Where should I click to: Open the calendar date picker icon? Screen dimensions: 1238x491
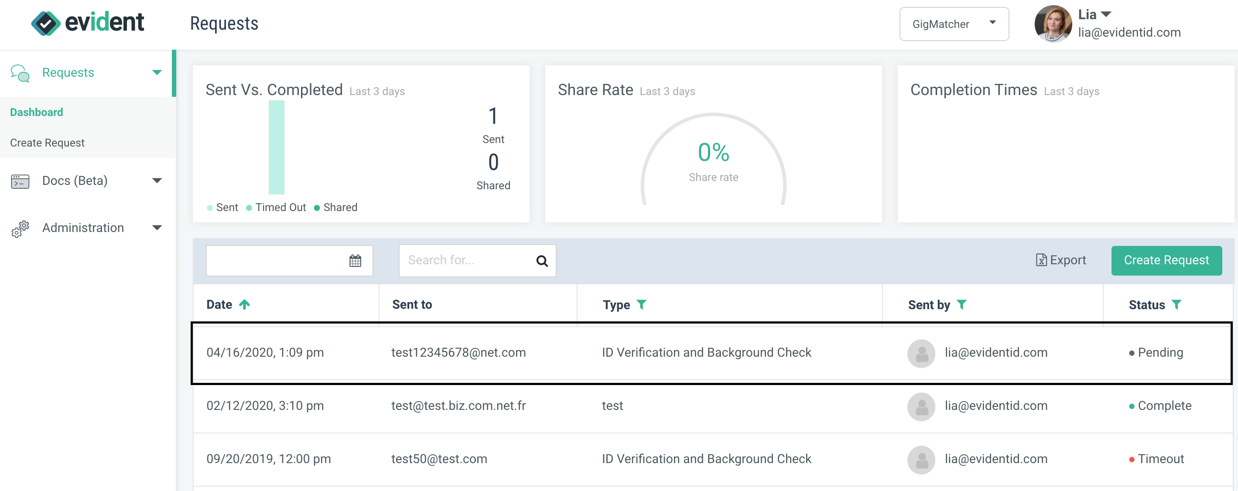click(355, 260)
